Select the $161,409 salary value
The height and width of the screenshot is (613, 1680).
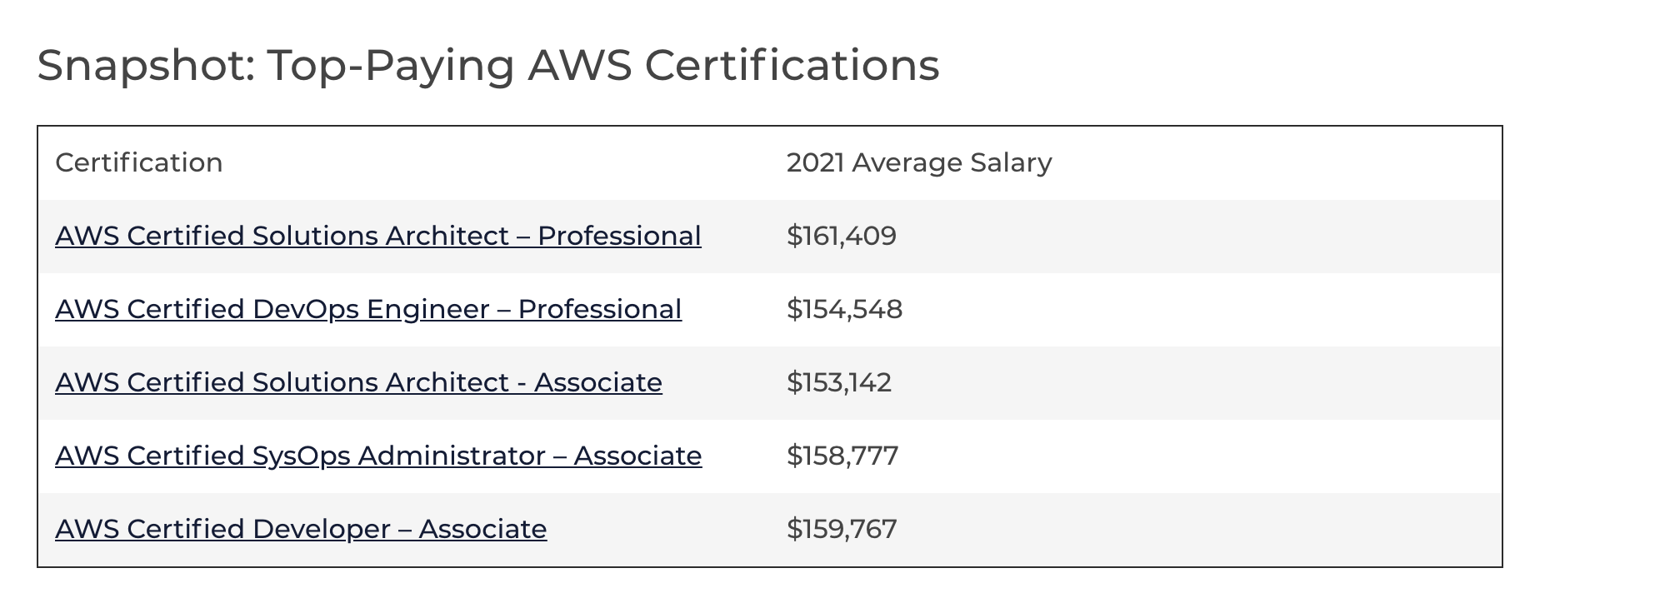coord(841,236)
